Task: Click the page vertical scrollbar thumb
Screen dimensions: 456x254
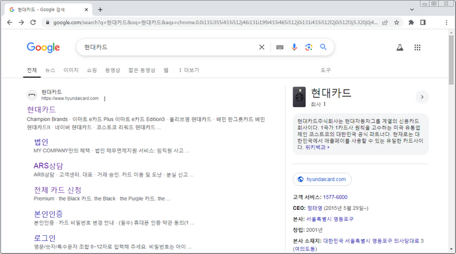Action: [x=451, y=60]
